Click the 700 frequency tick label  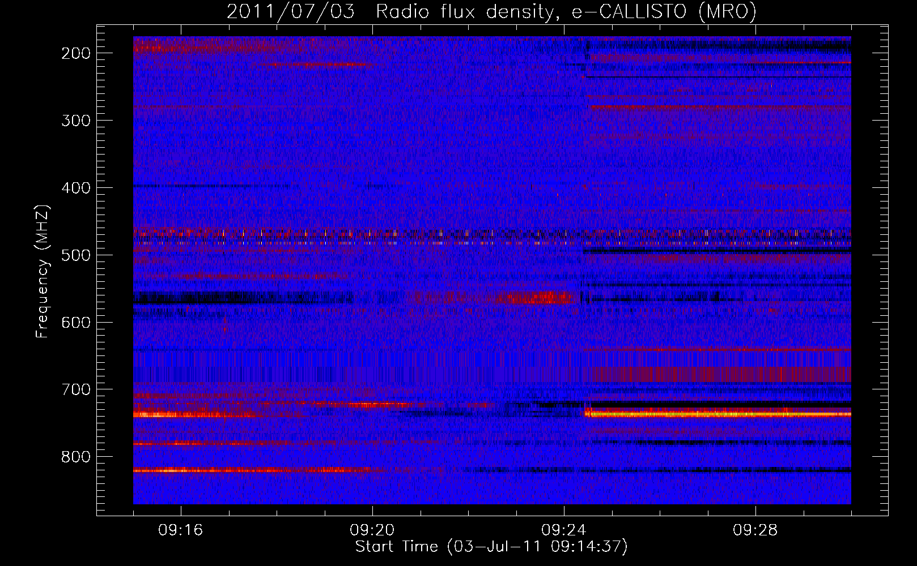click(75, 390)
